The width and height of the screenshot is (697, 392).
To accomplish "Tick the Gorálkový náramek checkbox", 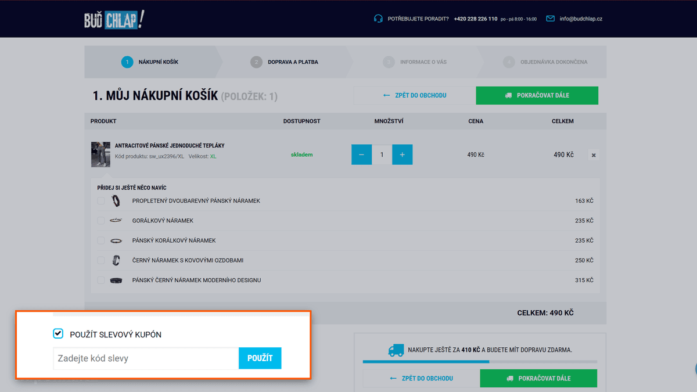I will (101, 221).
